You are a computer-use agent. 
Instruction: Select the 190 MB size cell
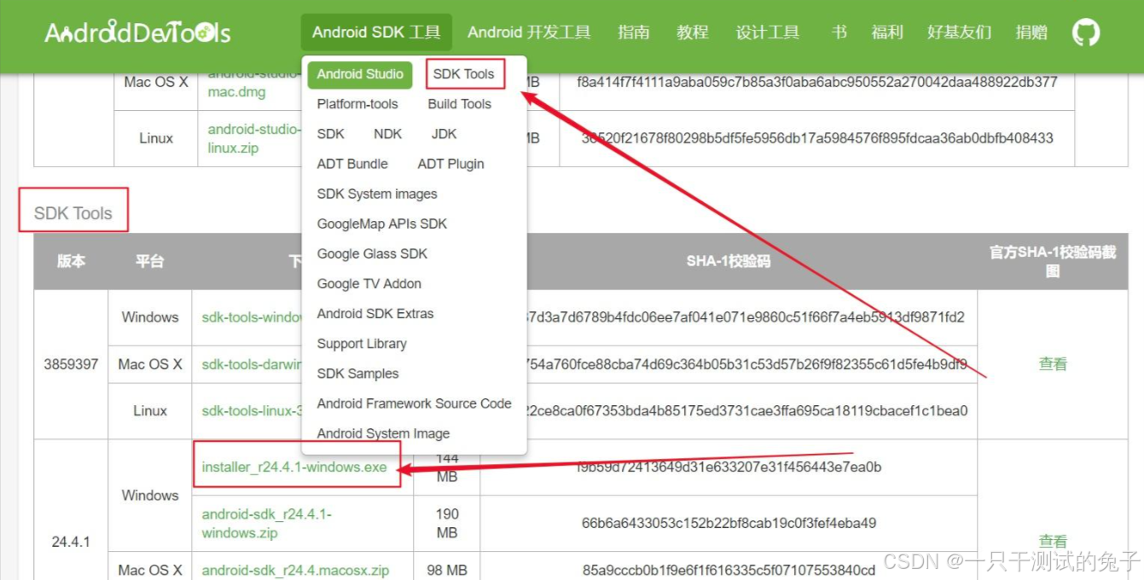click(447, 524)
